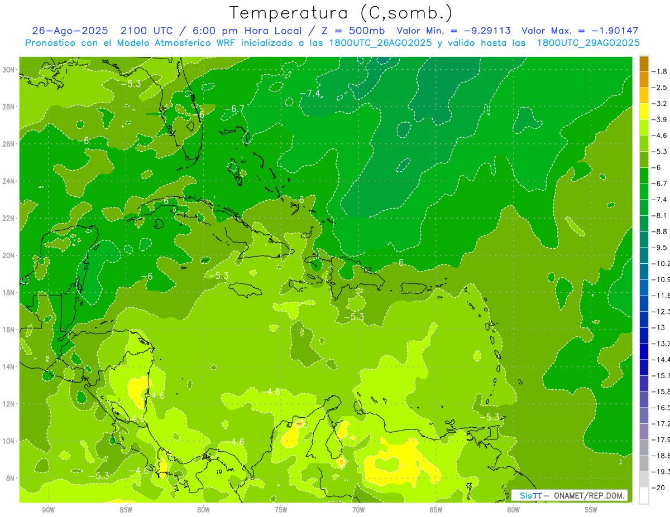Pick the legend color between -6 and -6.7
The image size is (670, 517).
(644, 175)
